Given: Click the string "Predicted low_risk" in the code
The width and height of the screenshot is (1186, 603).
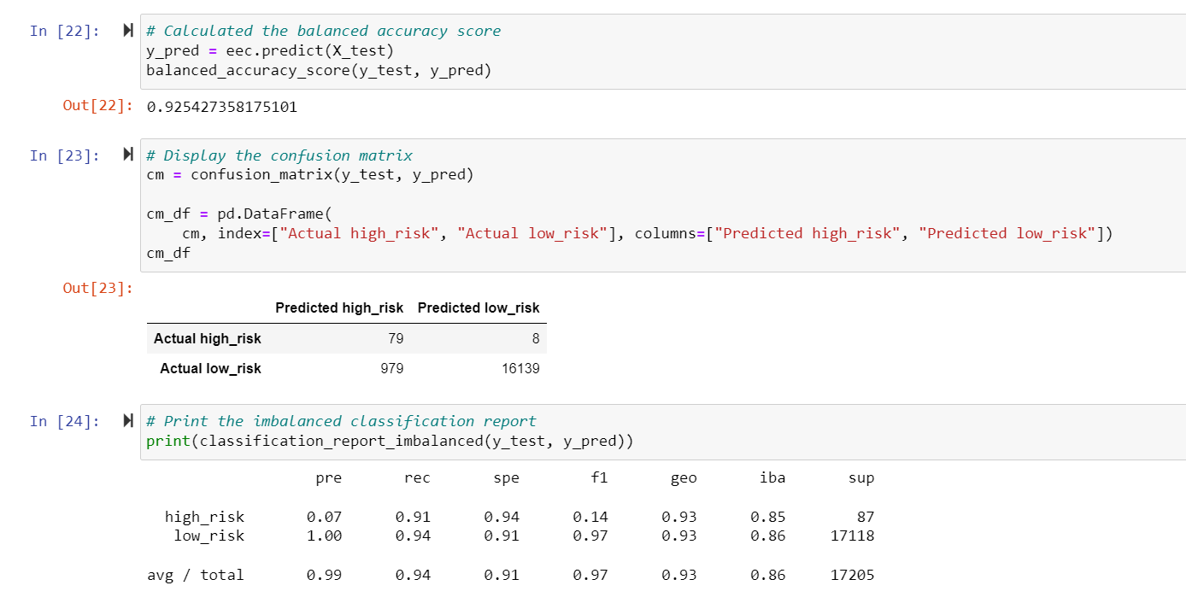Looking at the screenshot, I should click(1008, 234).
